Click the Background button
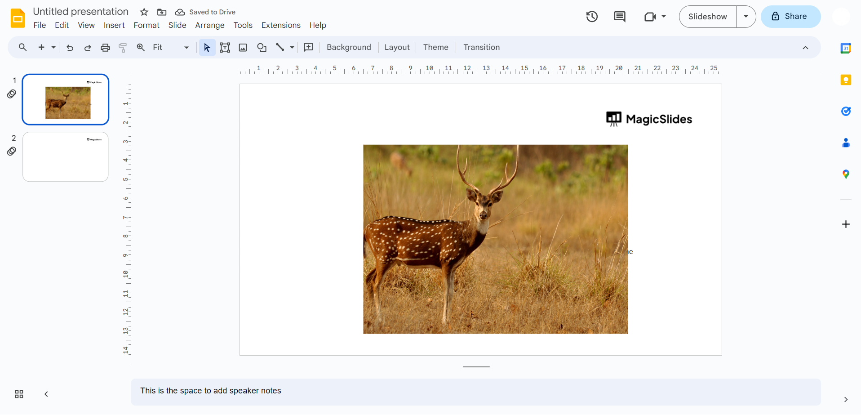 point(349,47)
